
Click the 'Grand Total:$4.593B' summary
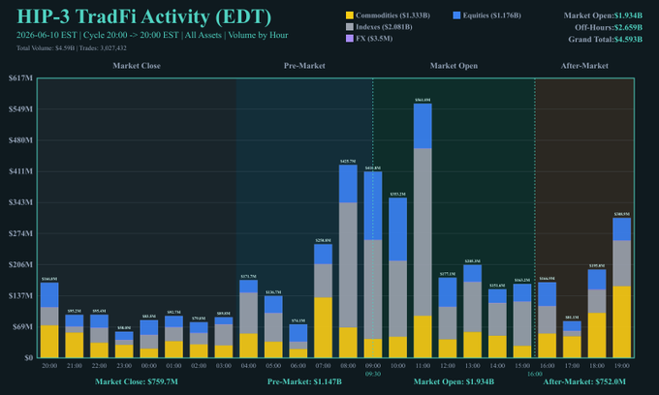[x=605, y=39]
